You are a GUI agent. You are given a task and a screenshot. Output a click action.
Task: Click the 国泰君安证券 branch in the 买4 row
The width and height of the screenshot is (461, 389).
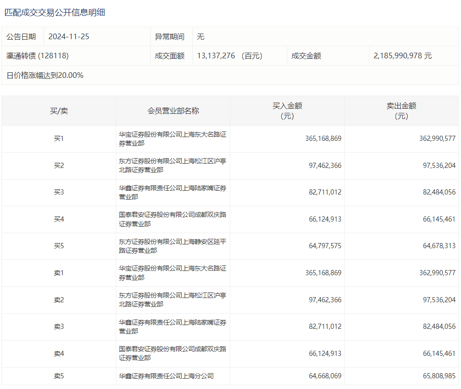pyautogui.click(x=172, y=219)
